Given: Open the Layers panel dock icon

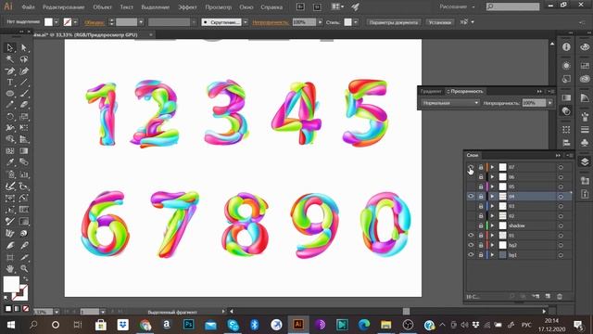Looking at the screenshot, I should (585, 161).
